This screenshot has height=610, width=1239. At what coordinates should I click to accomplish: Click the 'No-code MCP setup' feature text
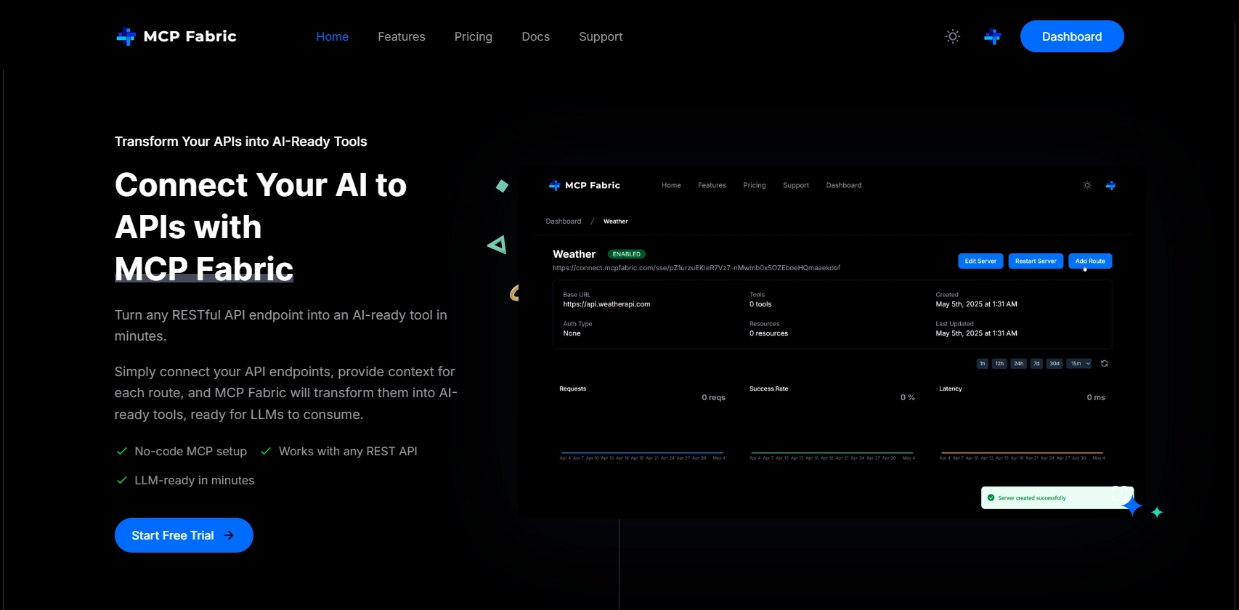click(x=190, y=452)
